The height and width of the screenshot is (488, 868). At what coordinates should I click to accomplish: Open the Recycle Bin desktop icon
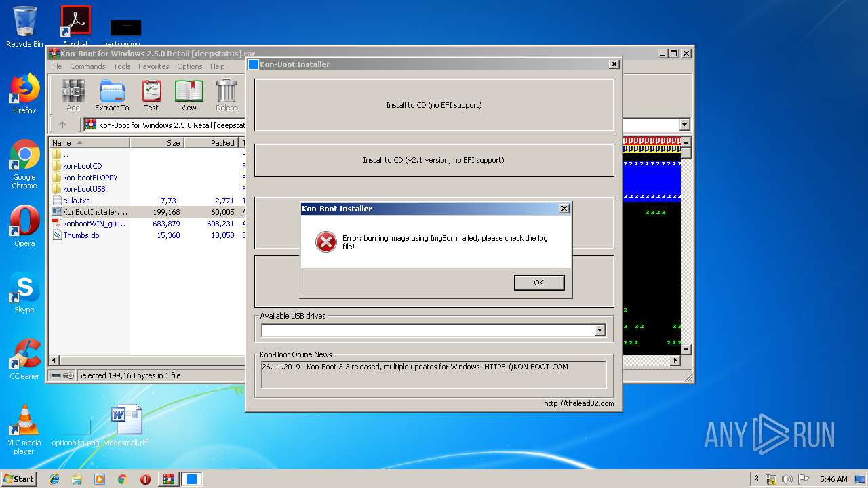[24, 28]
